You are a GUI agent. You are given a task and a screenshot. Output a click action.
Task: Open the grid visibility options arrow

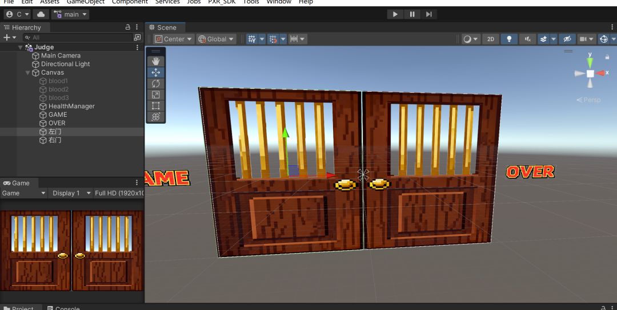tap(262, 39)
